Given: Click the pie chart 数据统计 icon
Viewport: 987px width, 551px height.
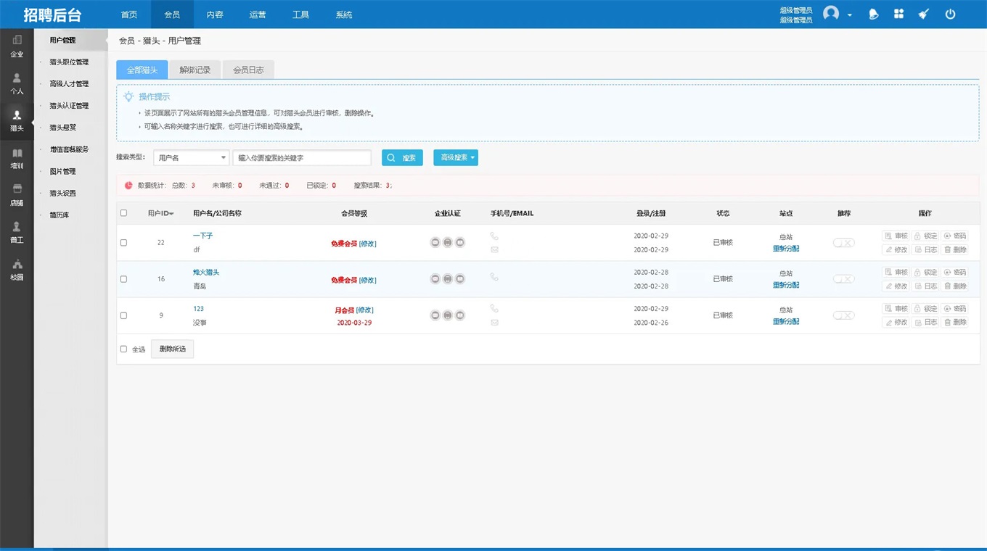Looking at the screenshot, I should click(128, 185).
